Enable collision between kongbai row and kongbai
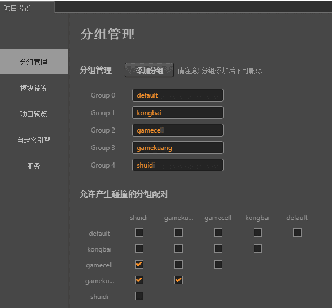The image size is (332, 308). click(257, 249)
